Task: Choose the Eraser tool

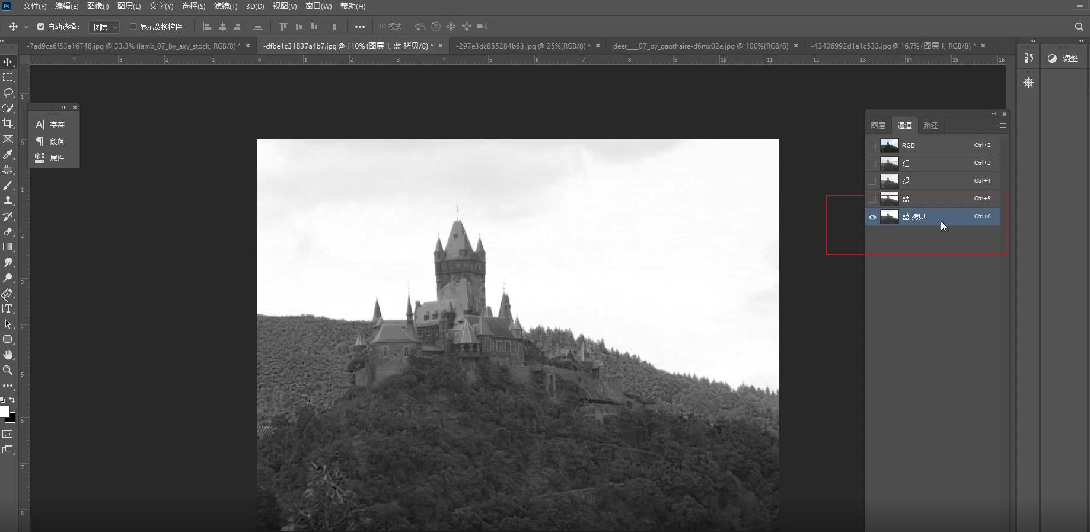Action: tap(8, 231)
